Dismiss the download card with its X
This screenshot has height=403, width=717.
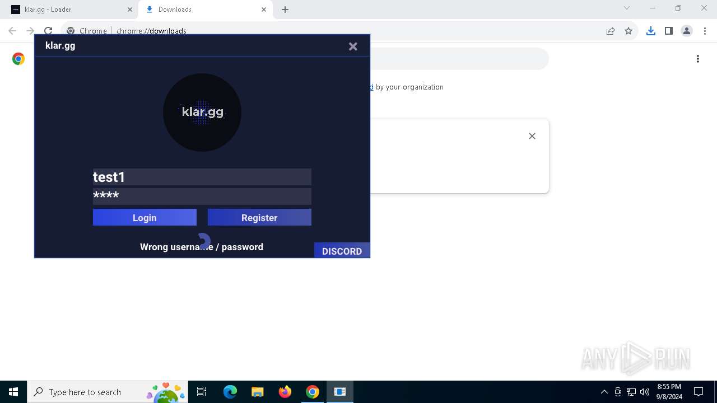pyautogui.click(x=532, y=136)
